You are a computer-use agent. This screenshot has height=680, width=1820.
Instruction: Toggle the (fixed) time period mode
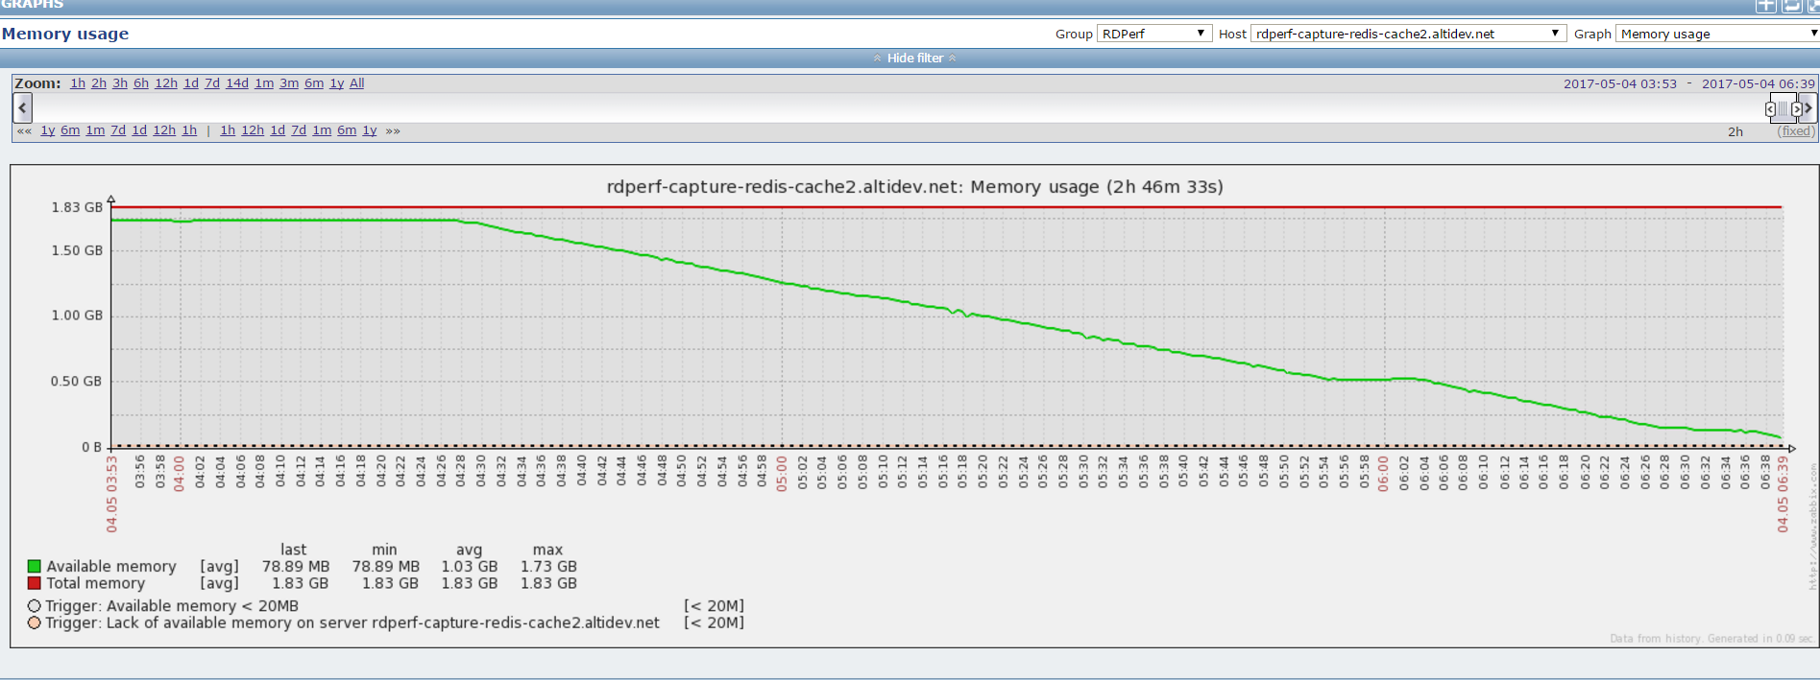coord(1796,131)
